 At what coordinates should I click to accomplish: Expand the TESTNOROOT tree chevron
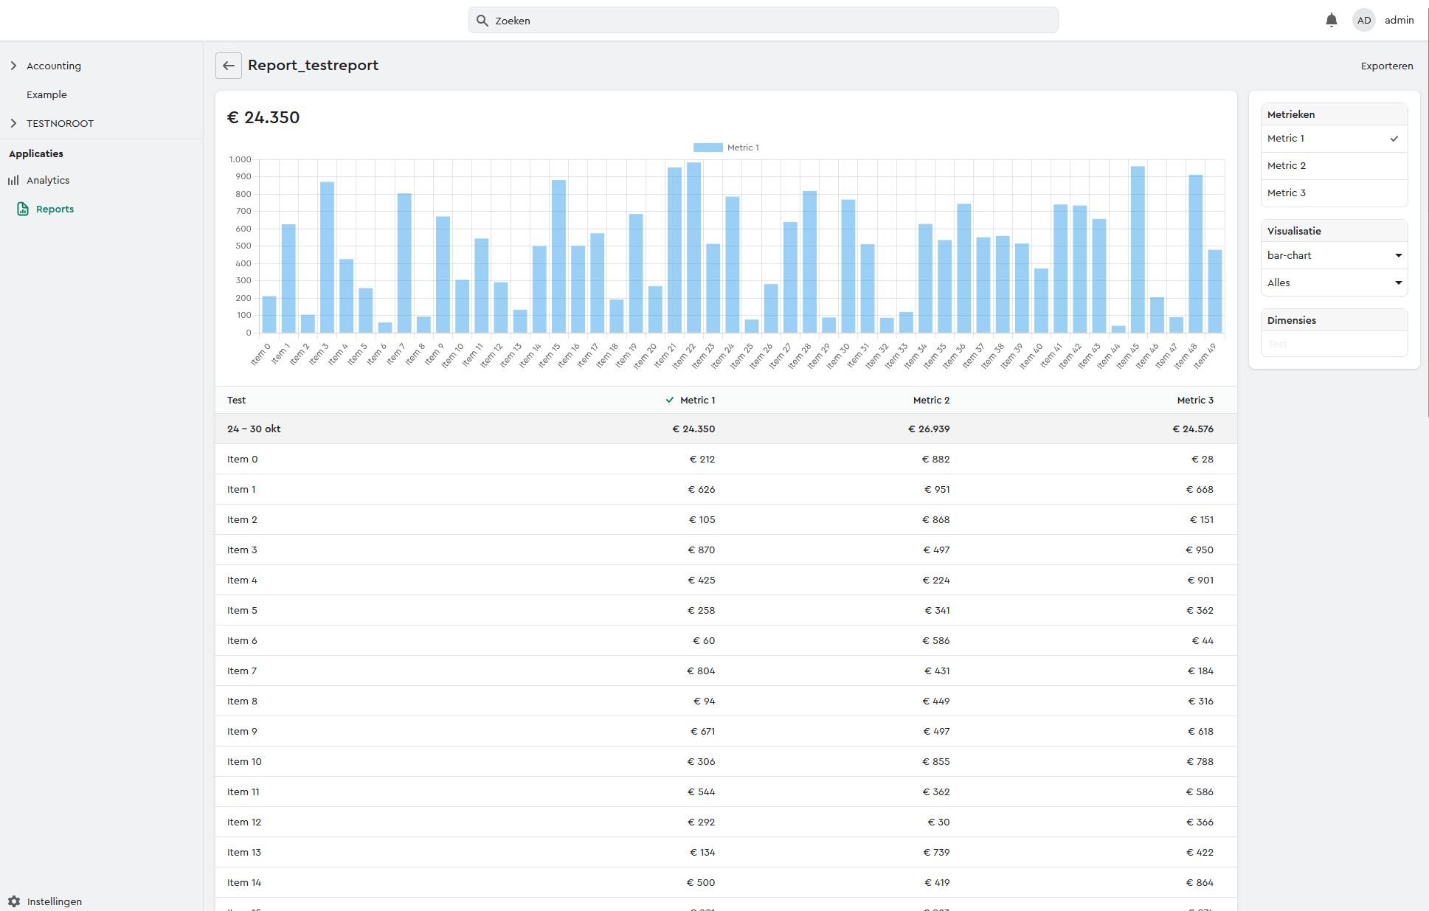tap(13, 123)
